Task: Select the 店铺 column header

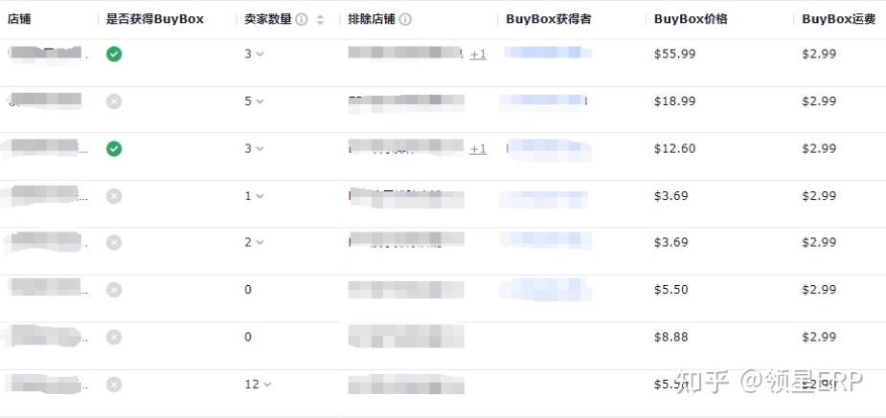Action: (19, 19)
